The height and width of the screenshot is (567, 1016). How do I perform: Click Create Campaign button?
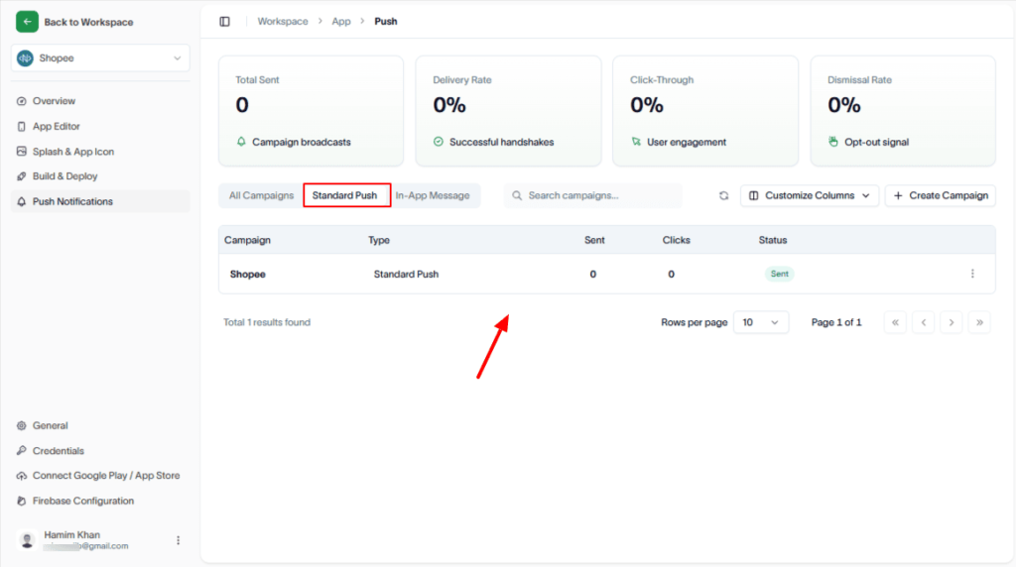[x=941, y=195]
